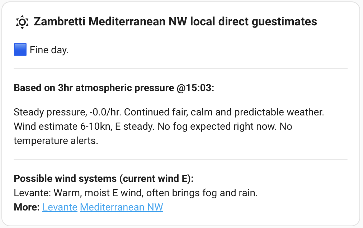363x228 pixels.
Task: Click the Wind estimate 6-10kn text
Action: coord(63,127)
